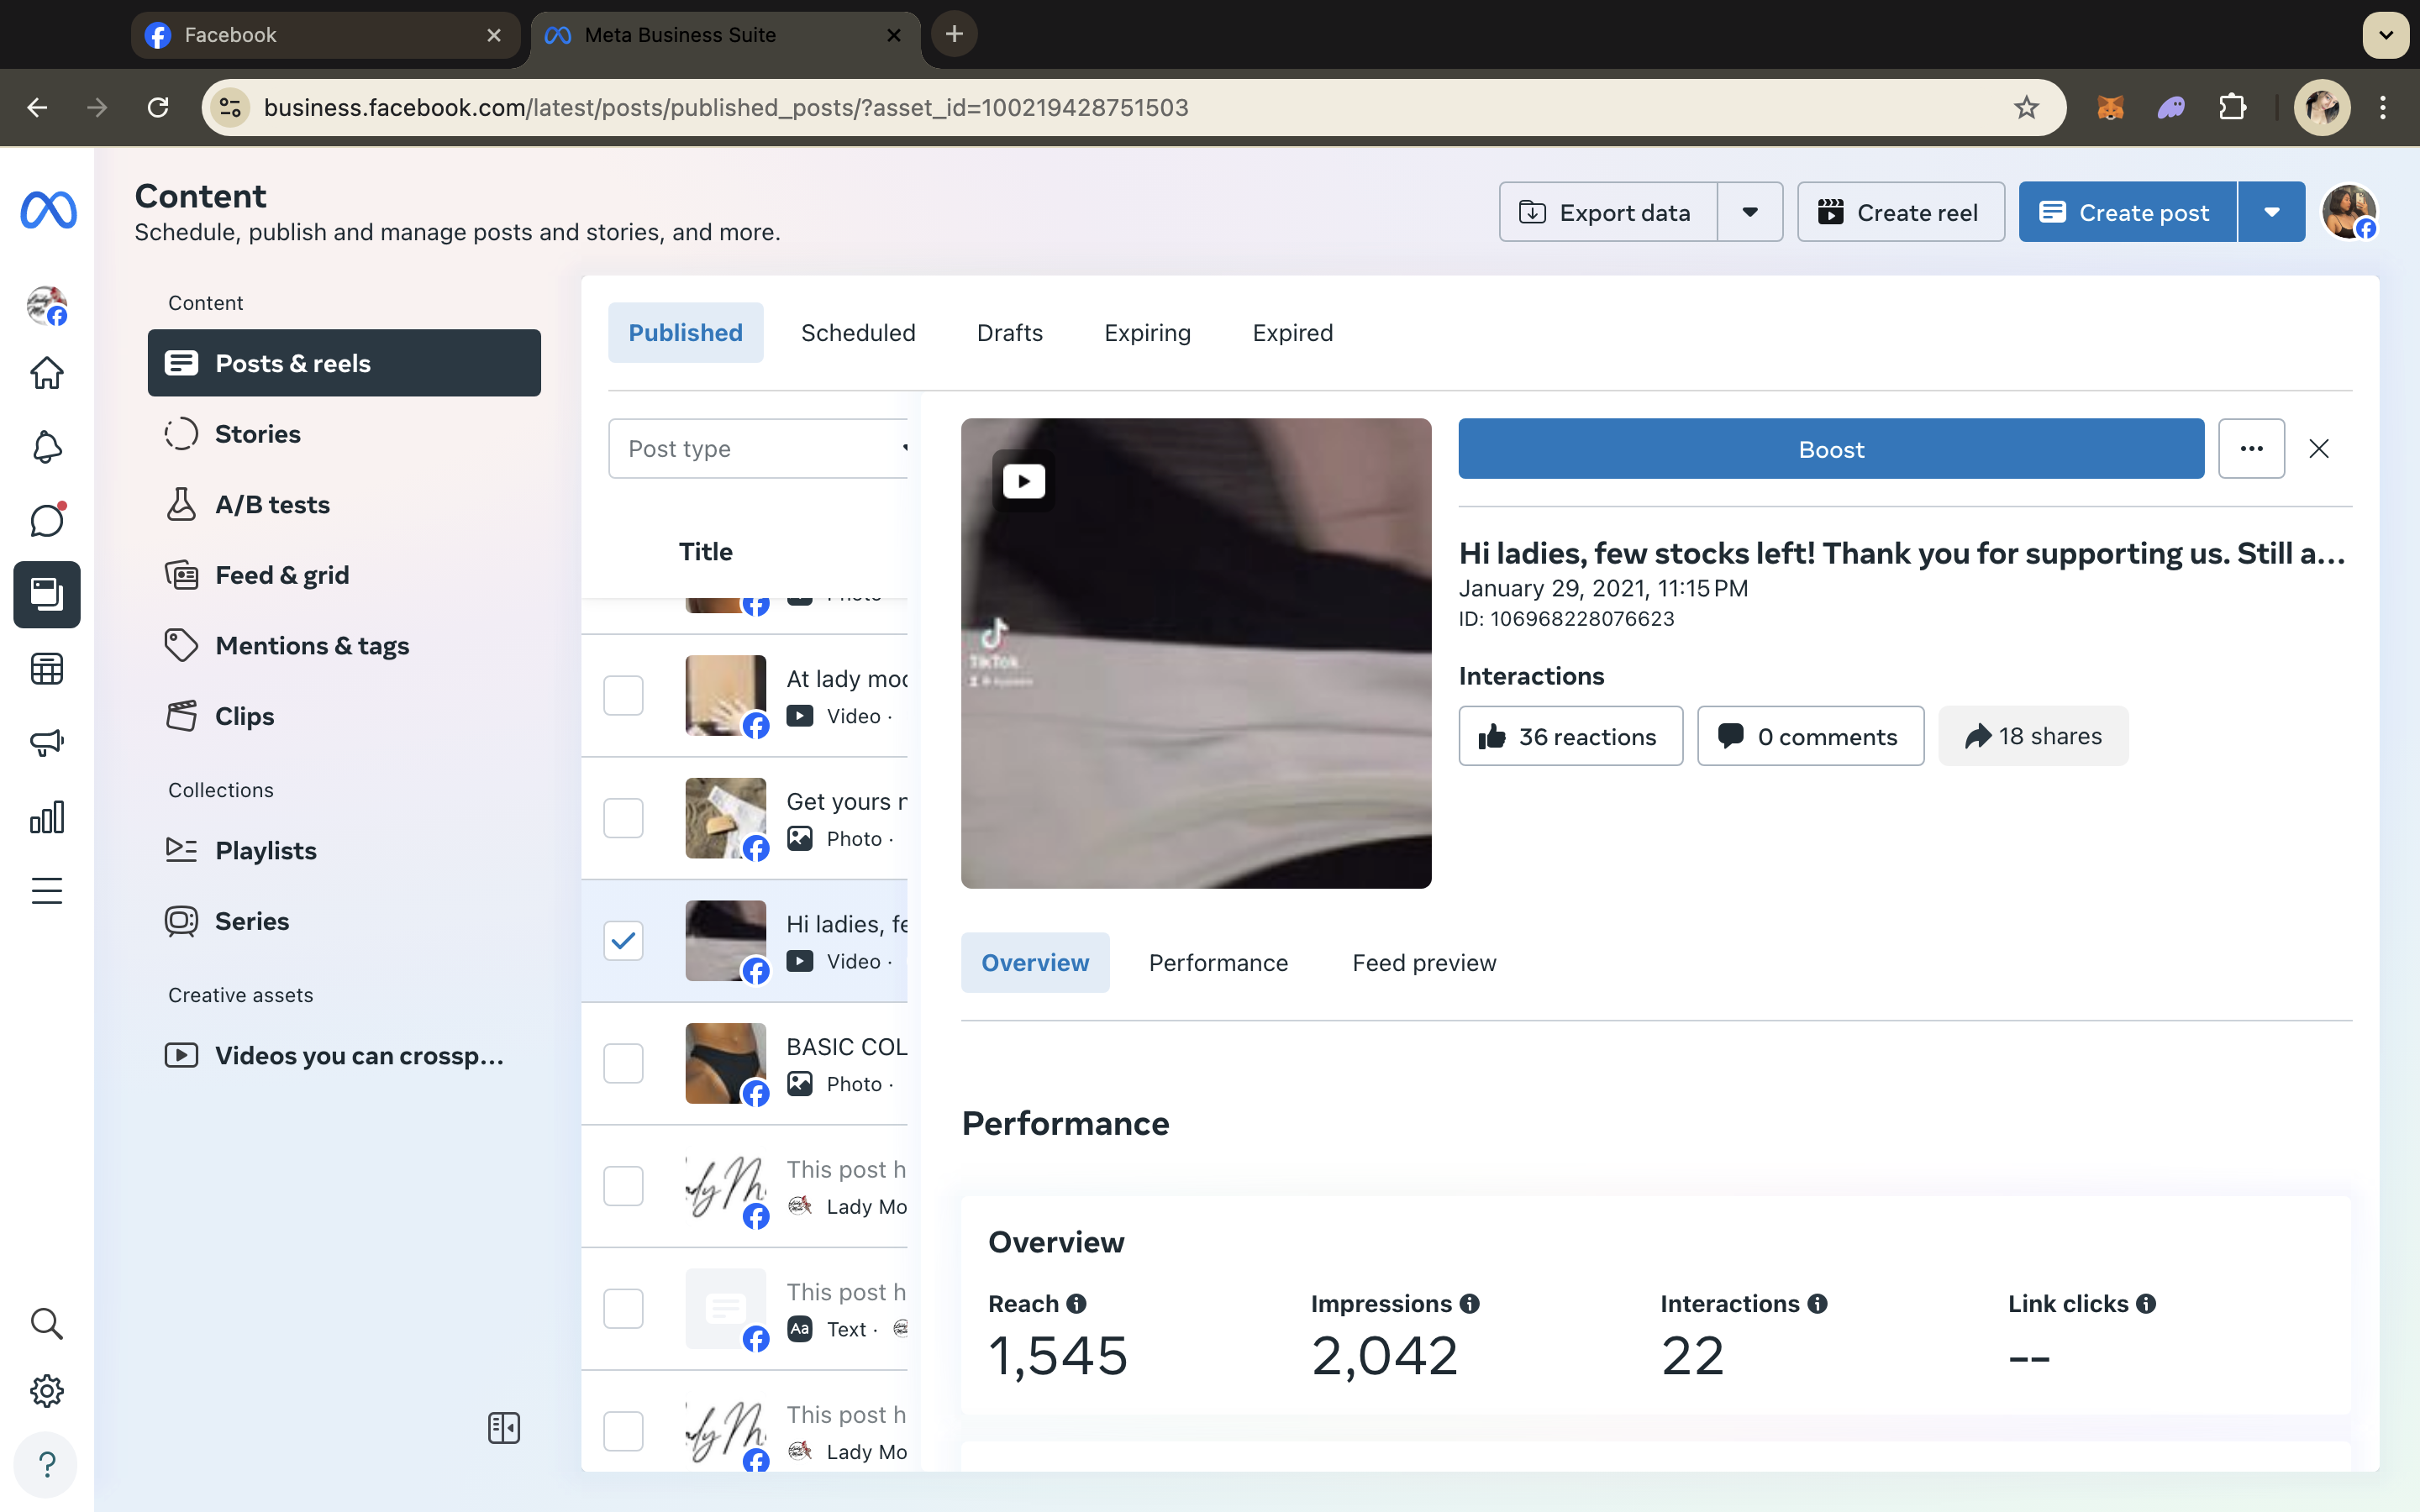Click the Help question mark icon
The image size is (2420, 1512).
point(47,1465)
